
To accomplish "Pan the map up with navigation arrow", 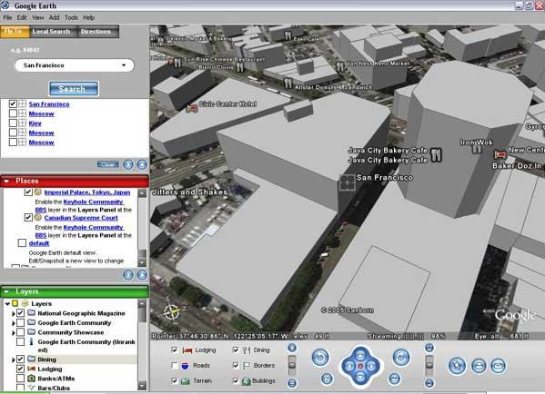I will [x=360, y=355].
